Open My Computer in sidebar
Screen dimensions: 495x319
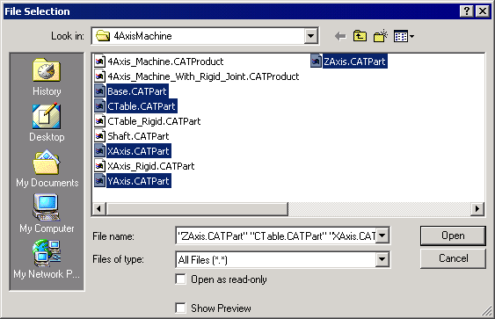pyautogui.click(x=47, y=214)
